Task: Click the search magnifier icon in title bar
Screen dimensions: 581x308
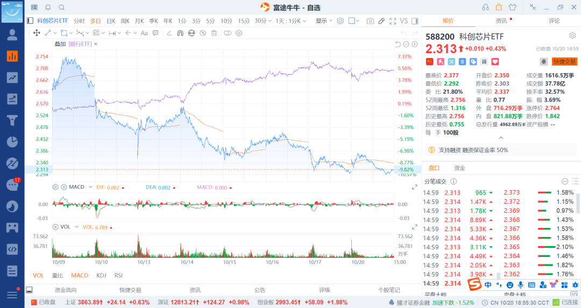Action: click(x=61, y=8)
